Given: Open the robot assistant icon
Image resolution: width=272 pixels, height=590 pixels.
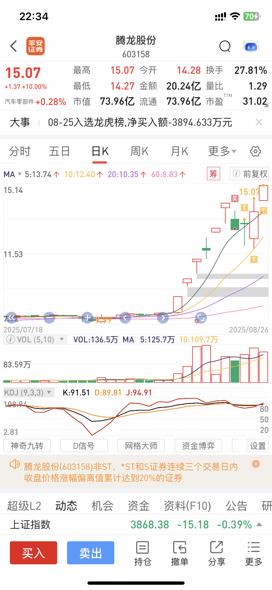Looking at the screenshot, I should click(251, 46).
